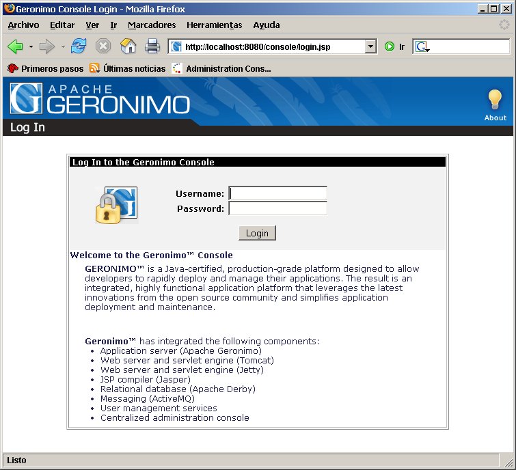The width and height of the screenshot is (516, 470).
Task: Print the page using printer icon
Action: (152, 46)
